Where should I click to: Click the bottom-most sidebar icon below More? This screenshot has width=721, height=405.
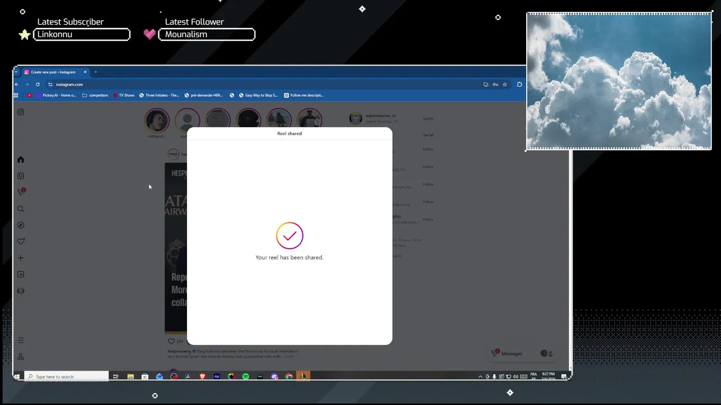click(21, 357)
